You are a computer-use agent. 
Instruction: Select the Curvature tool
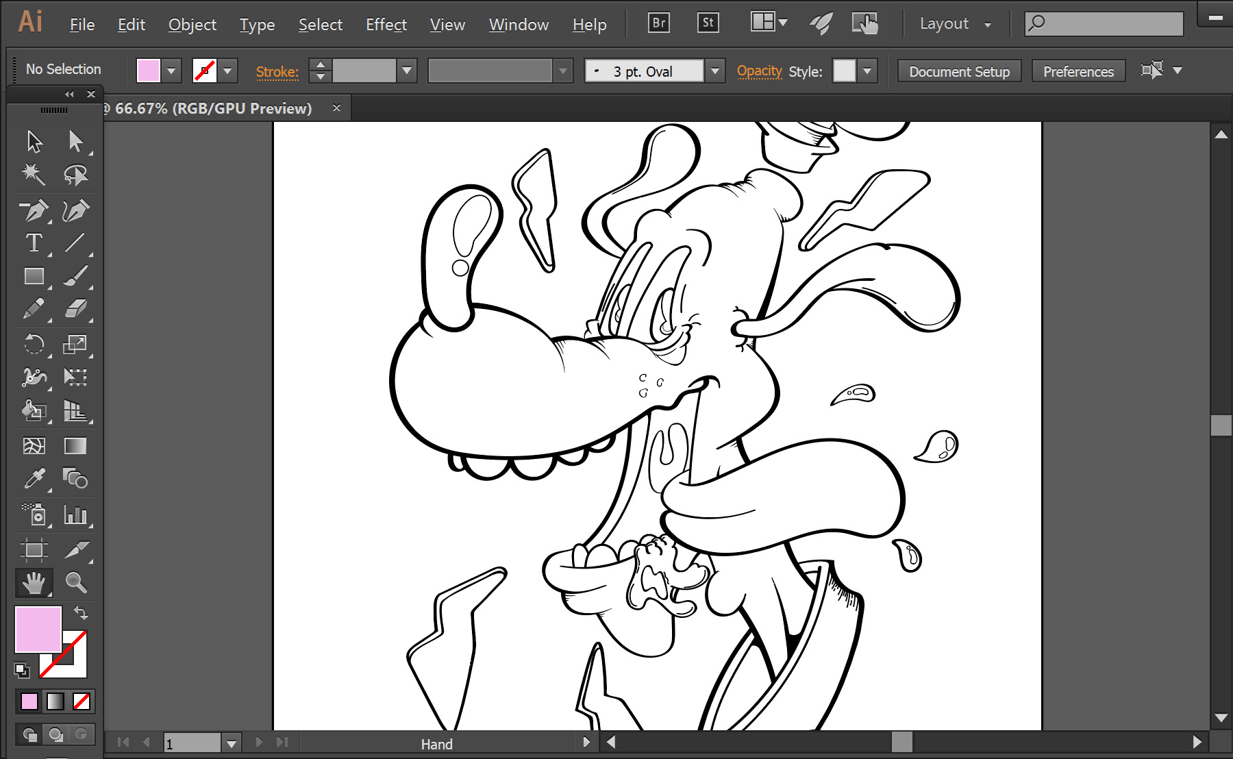click(x=75, y=210)
